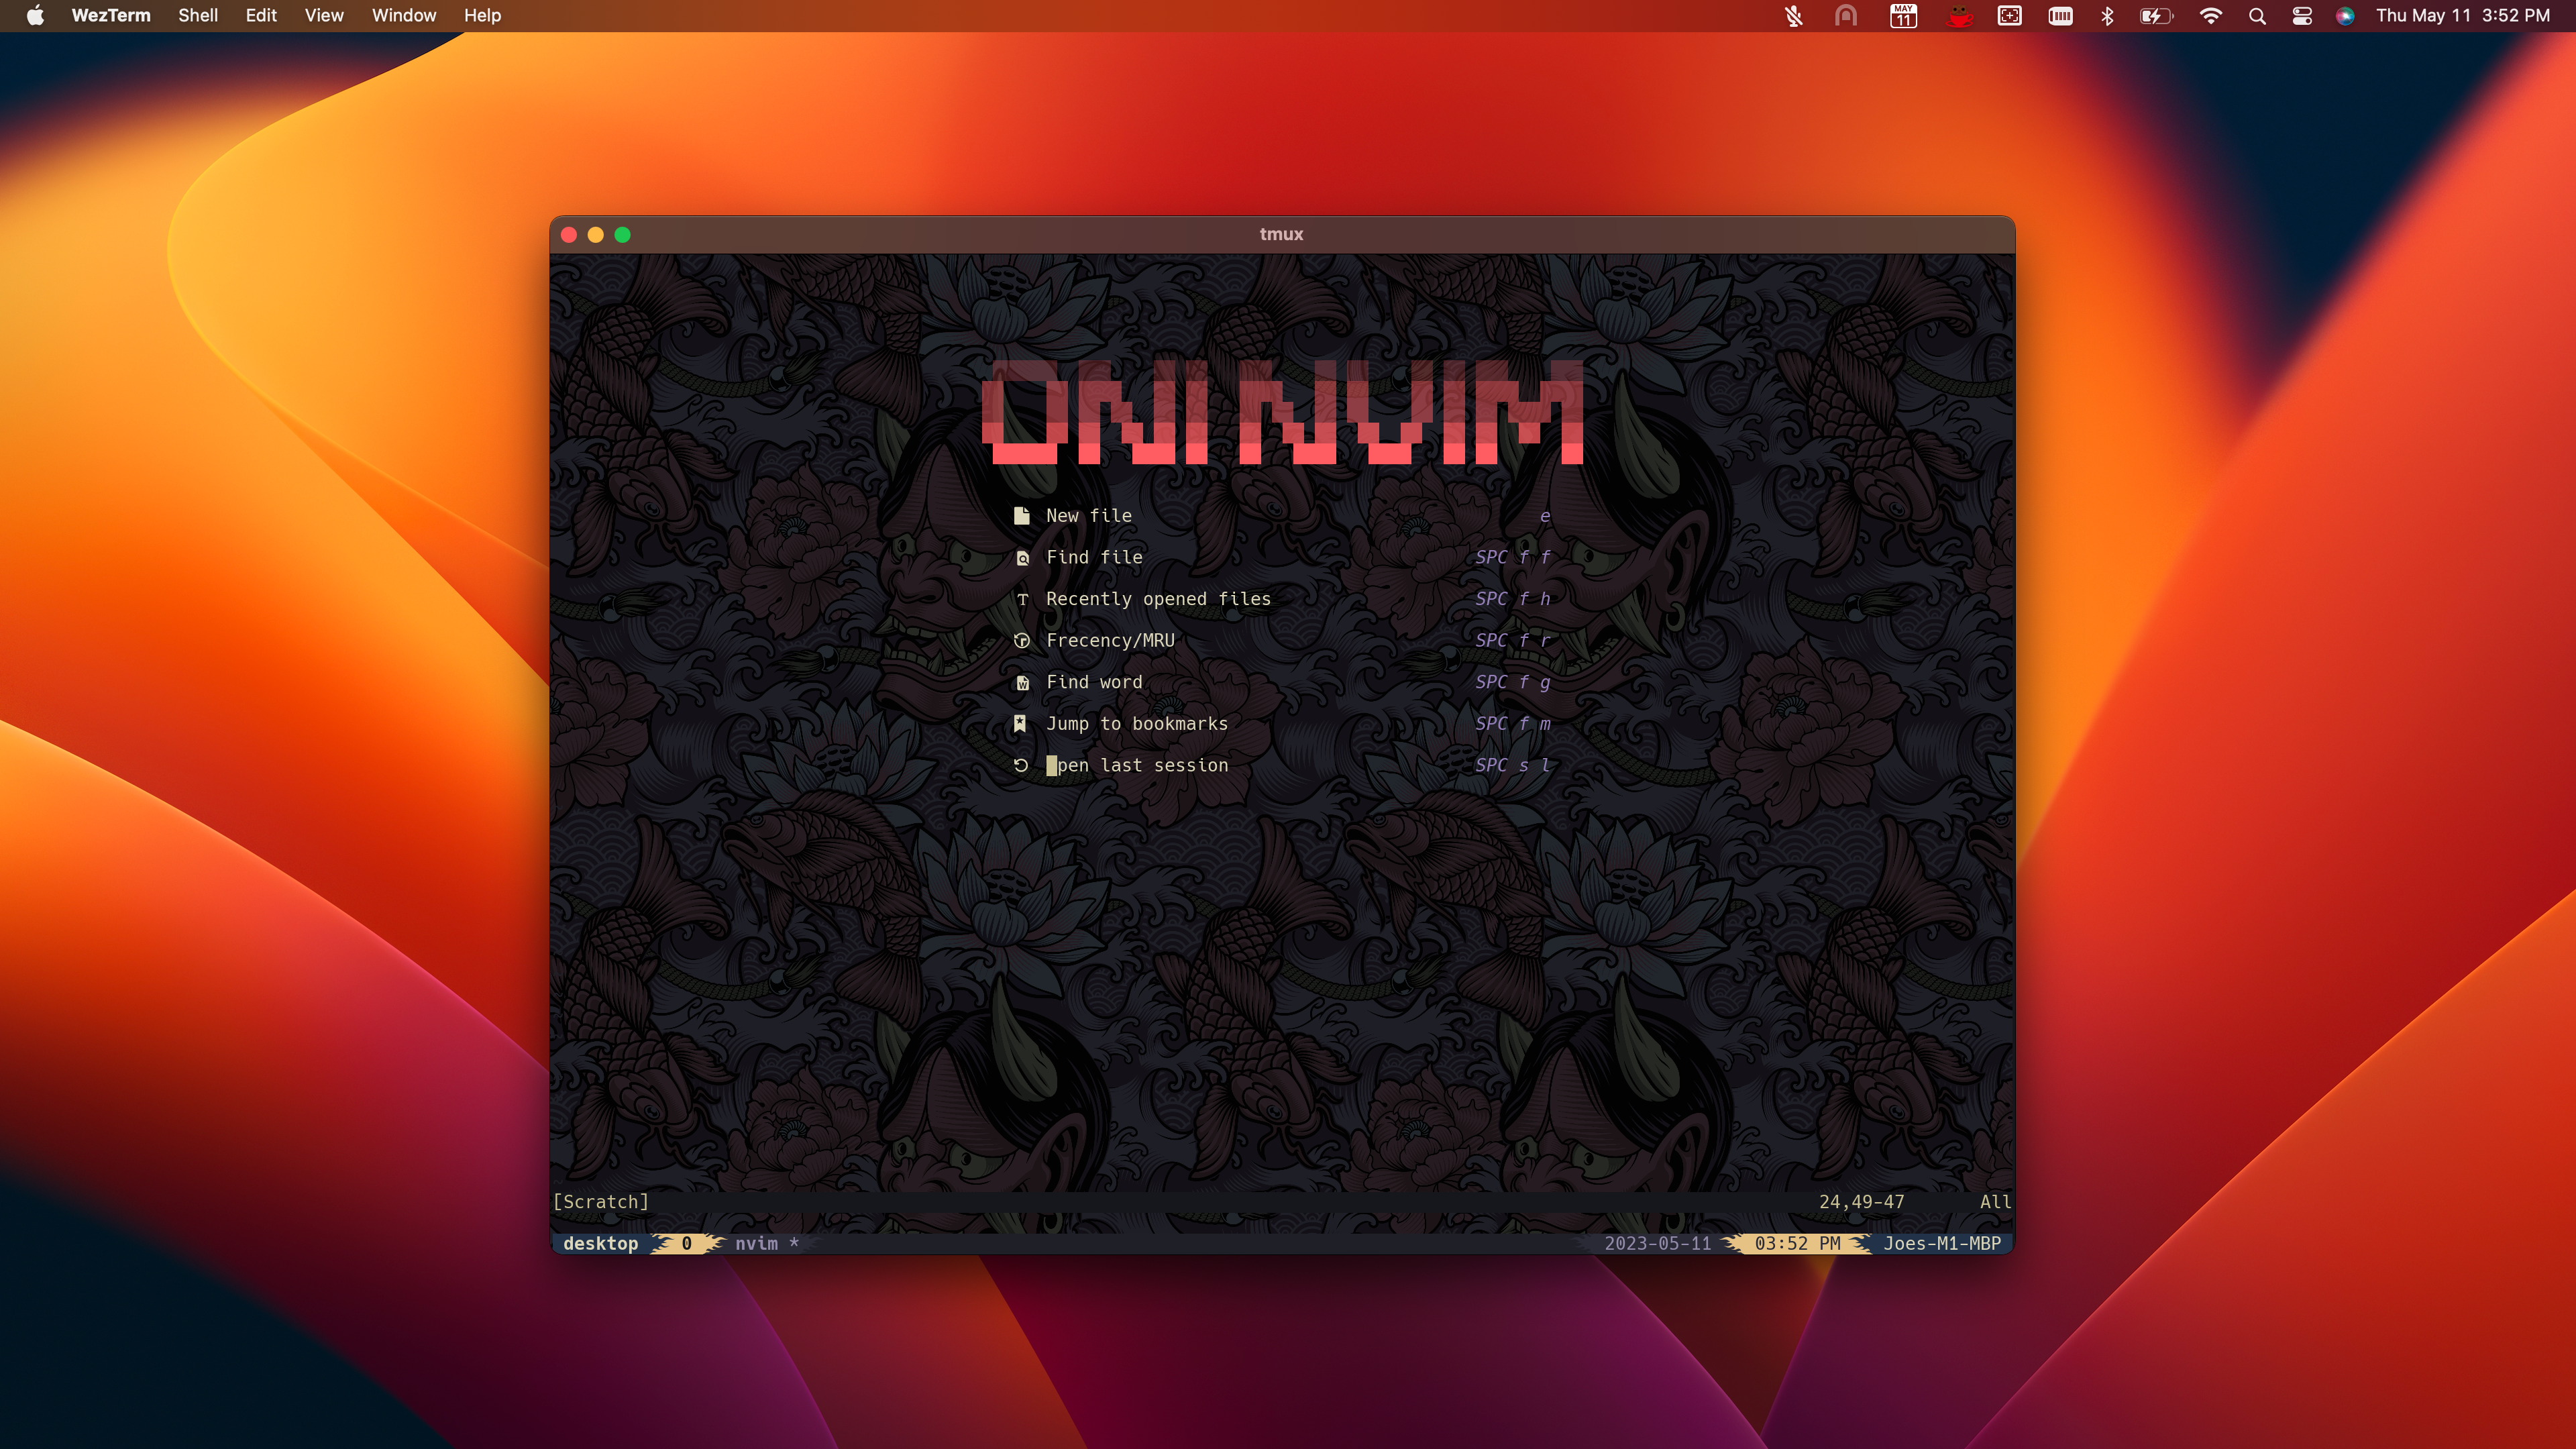
Task: Expand the battery status dropdown
Action: (2155, 16)
